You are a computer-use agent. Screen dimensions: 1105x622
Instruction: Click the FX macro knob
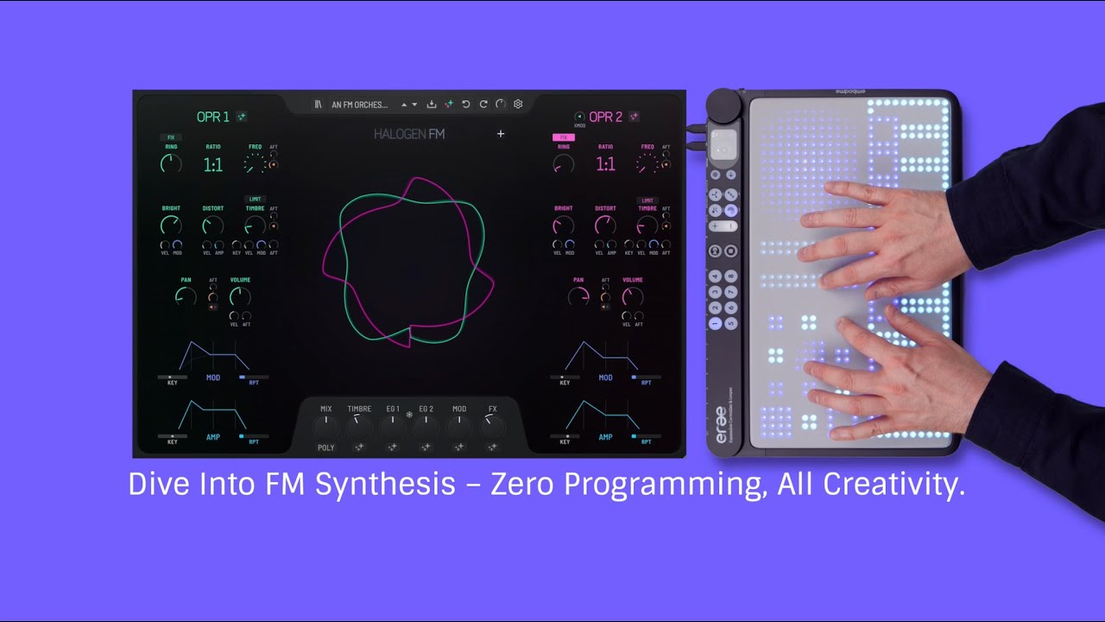click(493, 425)
